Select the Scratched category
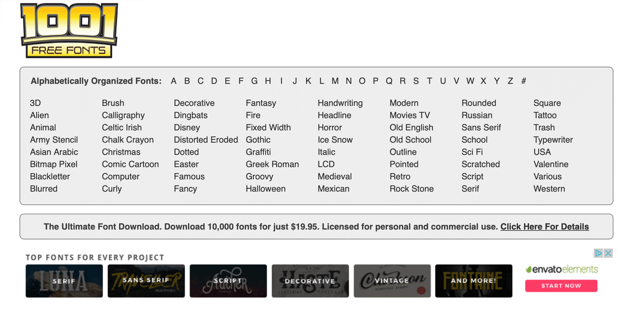 click(480, 164)
